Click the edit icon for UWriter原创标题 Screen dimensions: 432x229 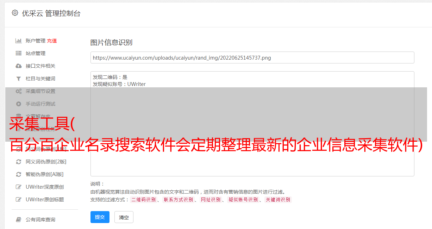pos(19,200)
